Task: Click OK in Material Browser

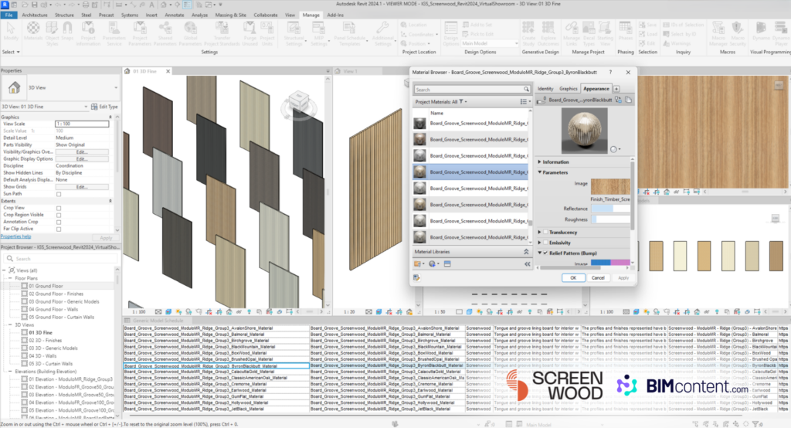Action: [573, 278]
